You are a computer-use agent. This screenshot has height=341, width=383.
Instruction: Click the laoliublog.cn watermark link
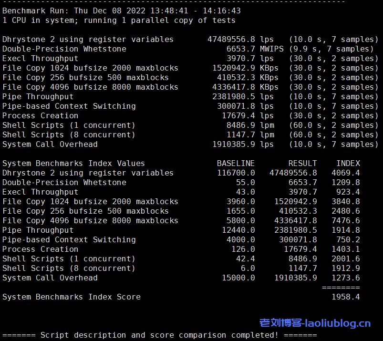(x=315, y=323)
